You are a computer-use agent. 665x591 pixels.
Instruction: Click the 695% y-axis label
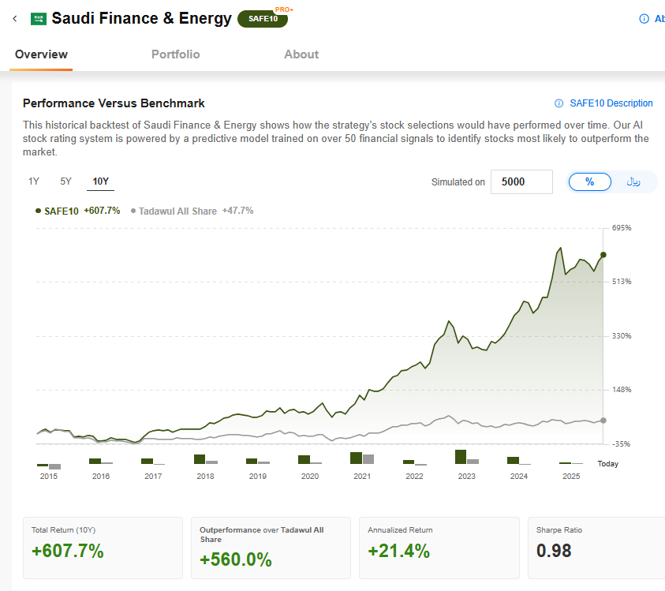622,228
